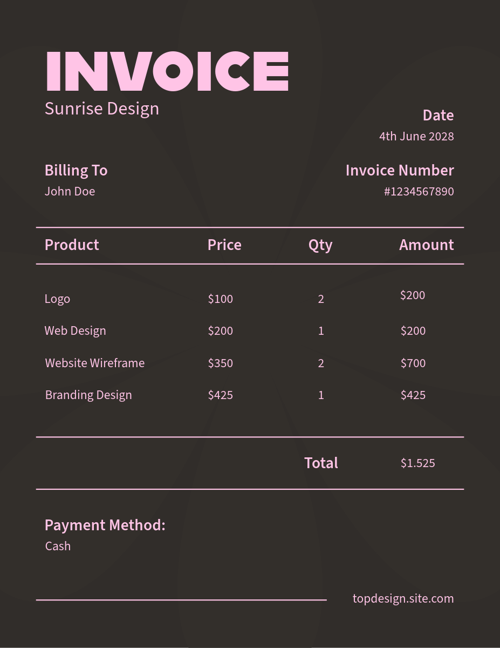Select the Website Wireframe line item
The image size is (500, 648).
click(95, 363)
